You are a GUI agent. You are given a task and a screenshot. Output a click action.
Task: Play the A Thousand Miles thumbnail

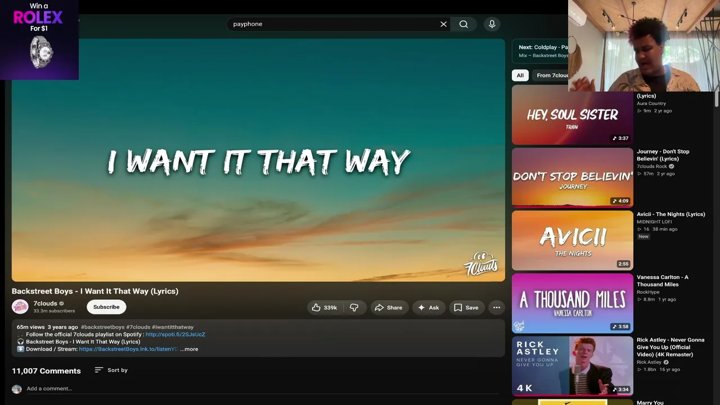(572, 303)
